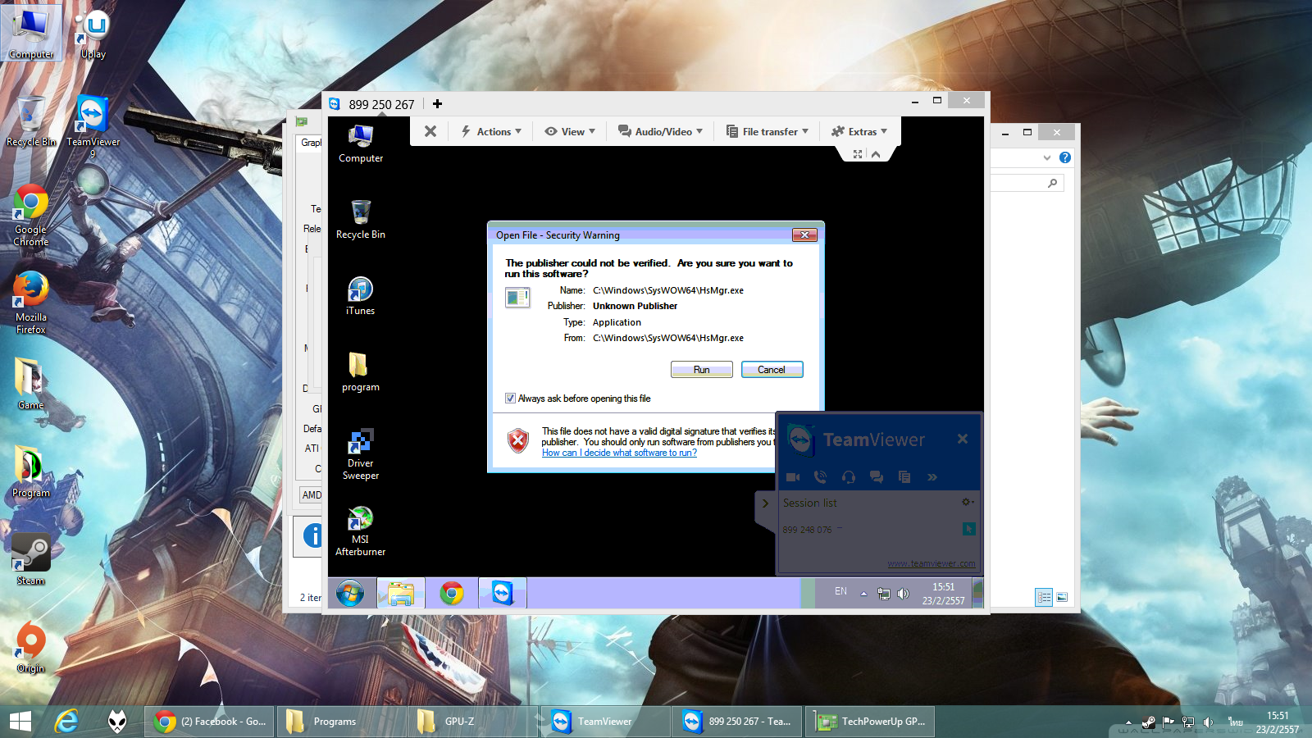Open Session list settings gear dropdown
Screen dimensions: 1312x738
click(968, 502)
